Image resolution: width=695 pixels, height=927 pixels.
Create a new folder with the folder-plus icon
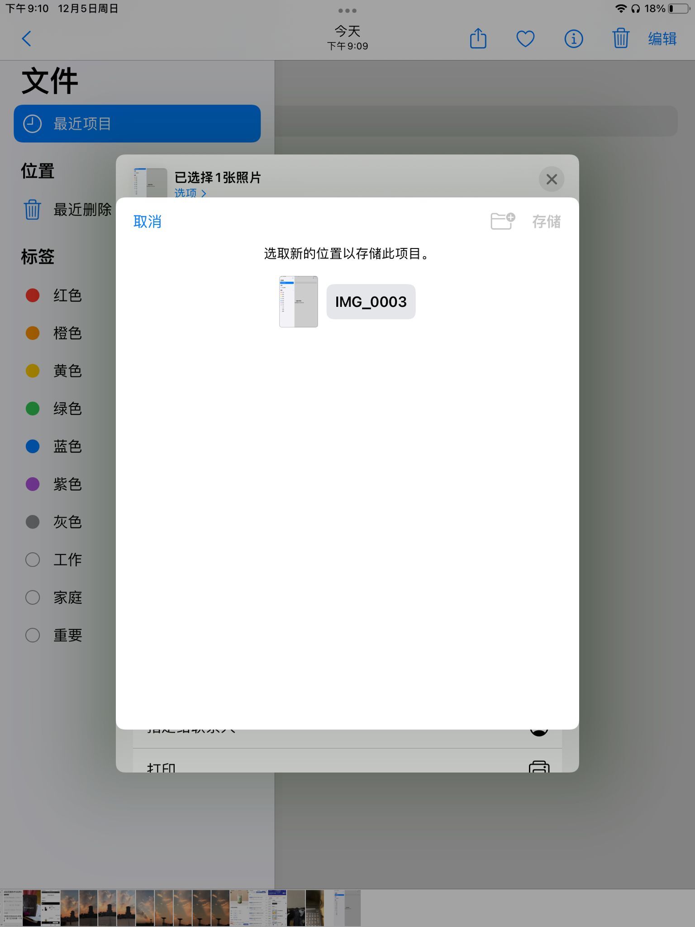503,221
